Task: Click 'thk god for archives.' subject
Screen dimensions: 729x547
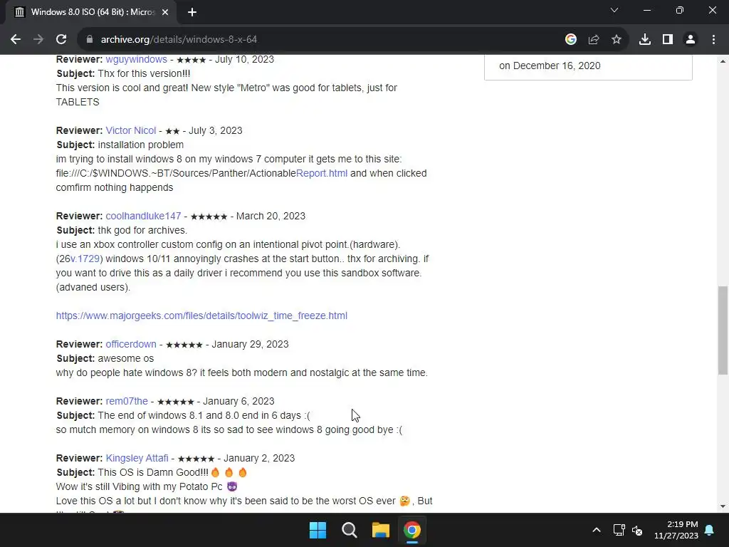Action: tap(142, 231)
